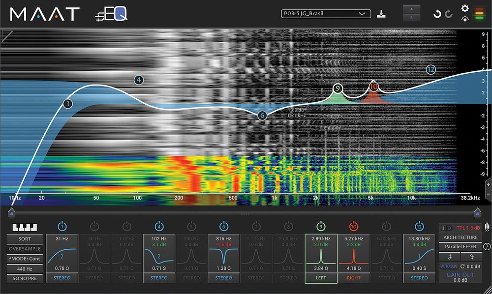This screenshot has width=492, height=294.
Task: Click the OVERSAMPLE button
Action: click(x=25, y=249)
